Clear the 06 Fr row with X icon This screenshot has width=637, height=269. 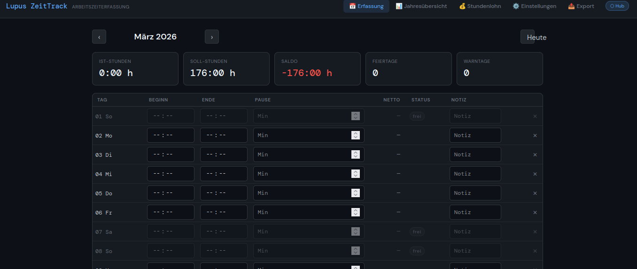point(535,212)
